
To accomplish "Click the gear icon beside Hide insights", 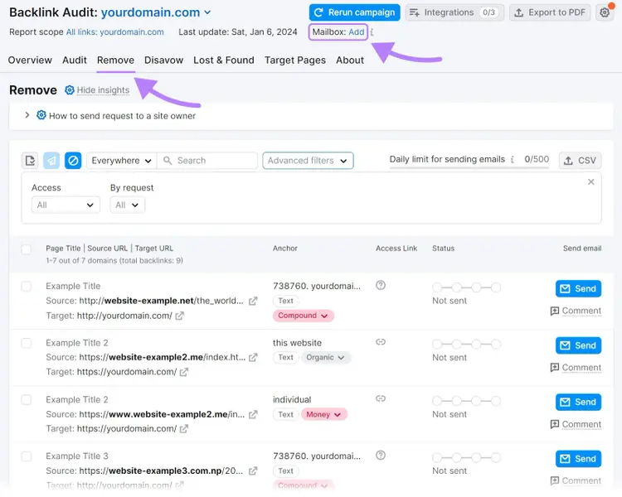I will tap(70, 90).
